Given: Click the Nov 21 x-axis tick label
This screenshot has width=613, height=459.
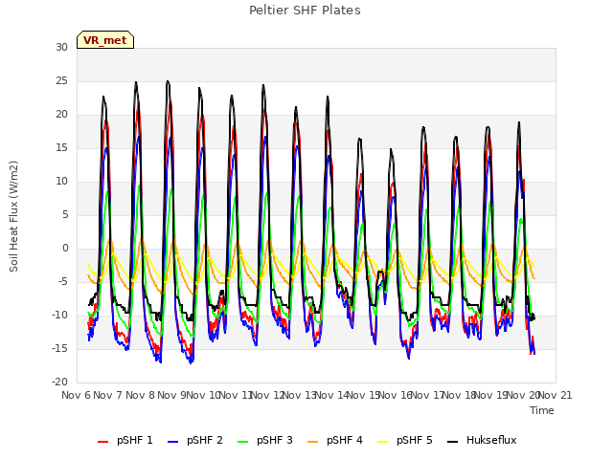Looking at the screenshot, I should (x=556, y=395).
